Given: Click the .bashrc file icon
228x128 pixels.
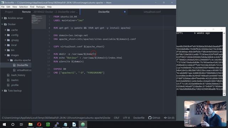Looking at the screenshot, I should pyautogui.click(x=8, y=80).
